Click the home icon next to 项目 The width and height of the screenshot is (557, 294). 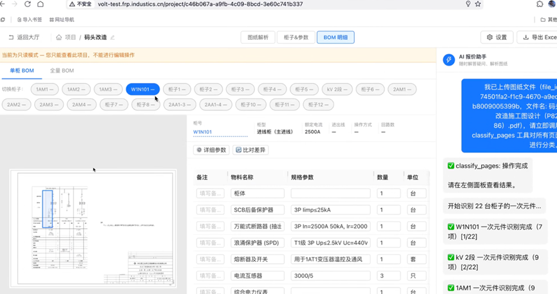click(x=59, y=37)
